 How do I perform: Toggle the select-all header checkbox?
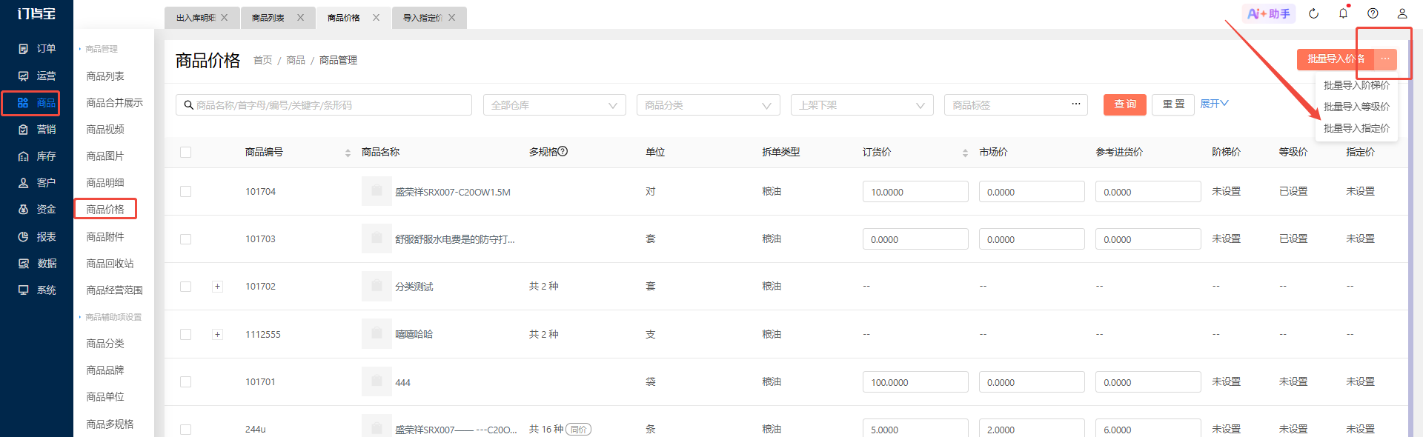point(185,152)
